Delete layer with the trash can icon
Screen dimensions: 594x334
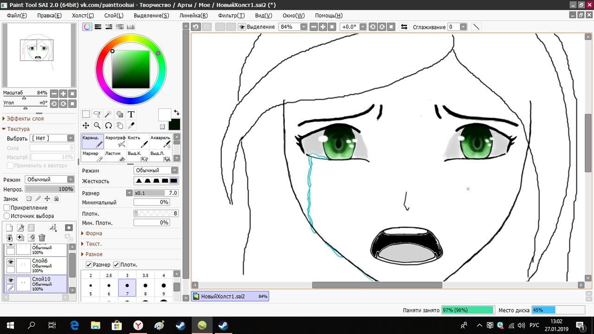(x=42, y=238)
